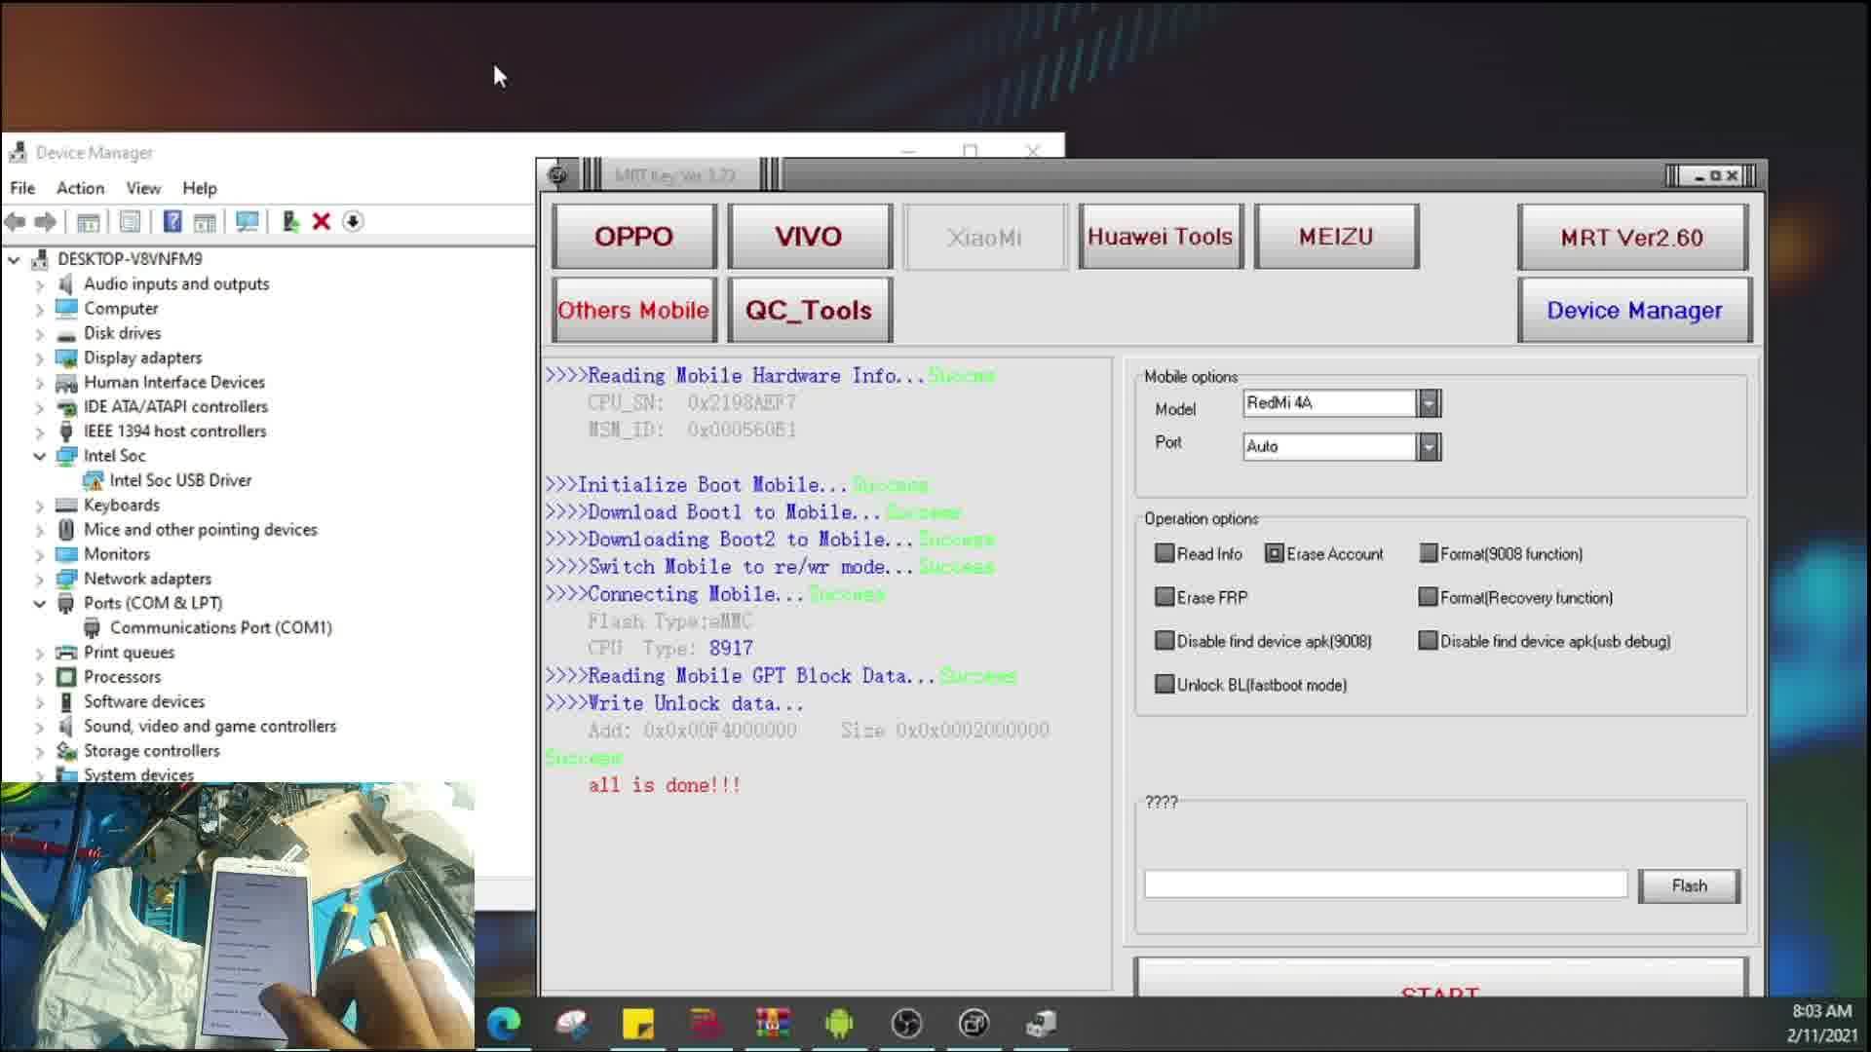Select the Storage controllers tree item
This screenshot has width=1871, height=1052.
(x=151, y=751)
